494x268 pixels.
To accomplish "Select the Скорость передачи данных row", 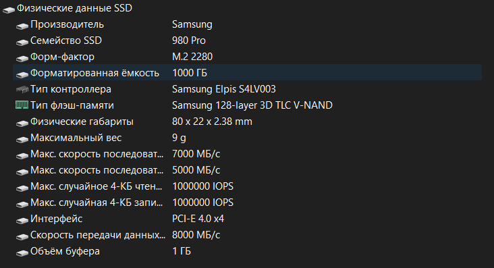I will tap(248, 235).
